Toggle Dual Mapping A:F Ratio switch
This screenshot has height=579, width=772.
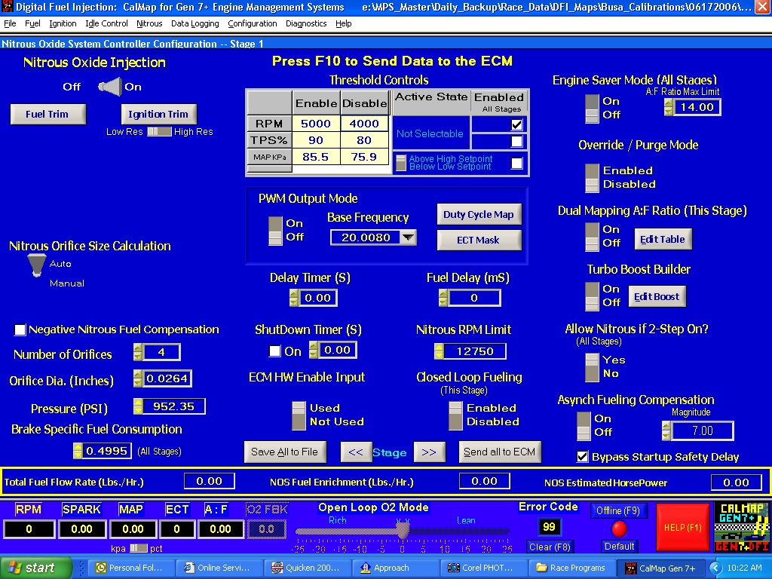[x=593, y=236]
